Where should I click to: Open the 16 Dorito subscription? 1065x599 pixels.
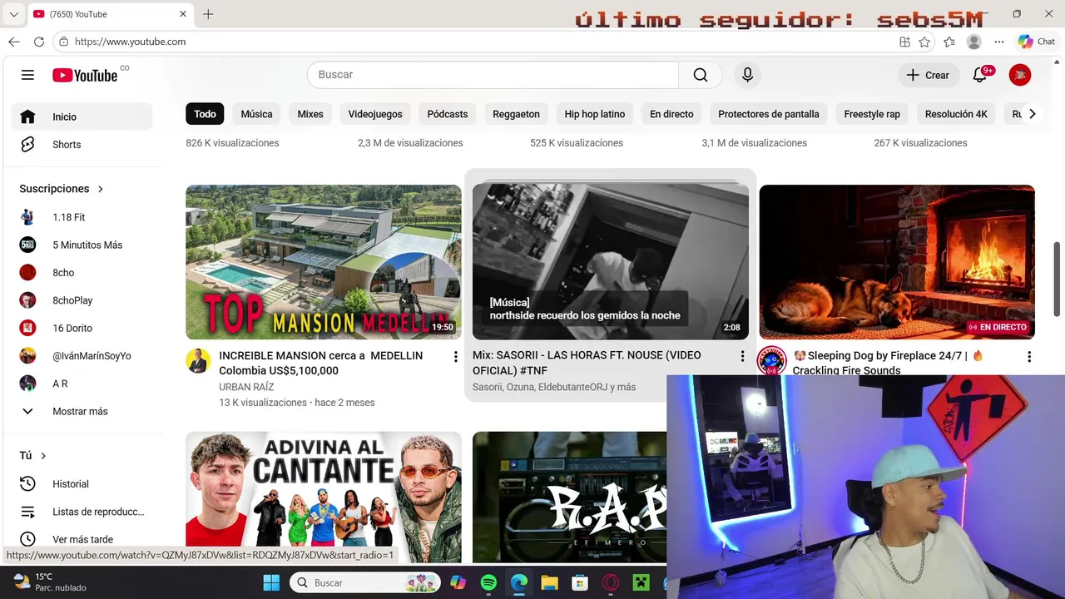[x=82, y=328]
